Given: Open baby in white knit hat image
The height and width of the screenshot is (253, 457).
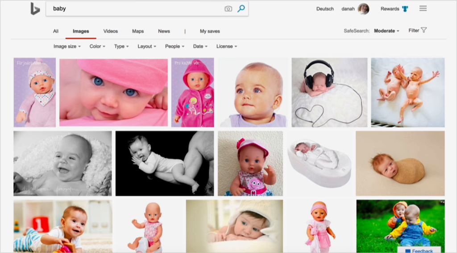Looking at the screenshot, I should [234, 226].
